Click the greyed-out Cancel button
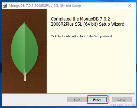 coord(122,100)
